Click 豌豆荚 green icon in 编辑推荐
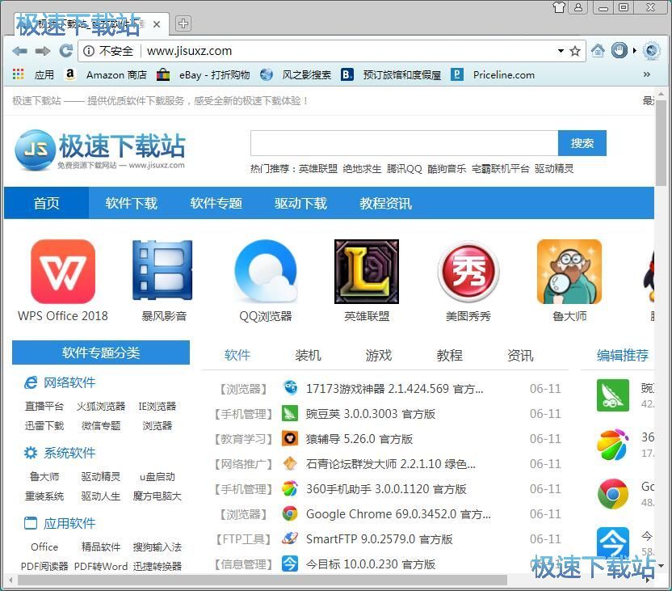This screenshot has height=591, width=672. click(x=613, y=395)
